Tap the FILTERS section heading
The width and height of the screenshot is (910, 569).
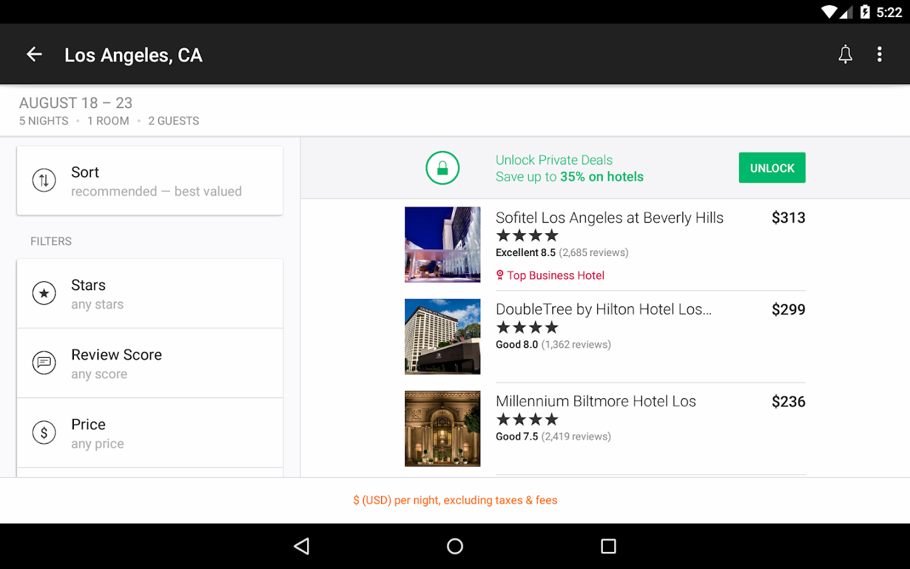51,242
